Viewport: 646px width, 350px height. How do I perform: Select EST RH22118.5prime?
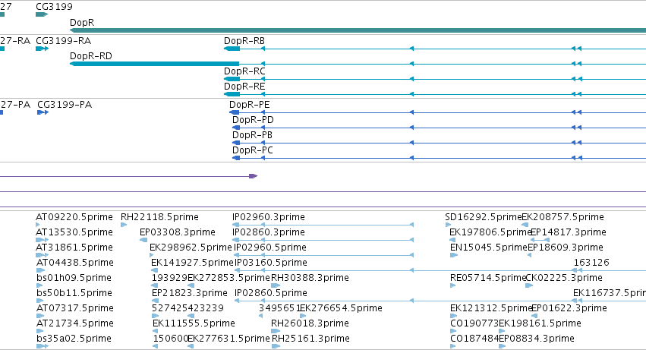(x=159, y=217)
